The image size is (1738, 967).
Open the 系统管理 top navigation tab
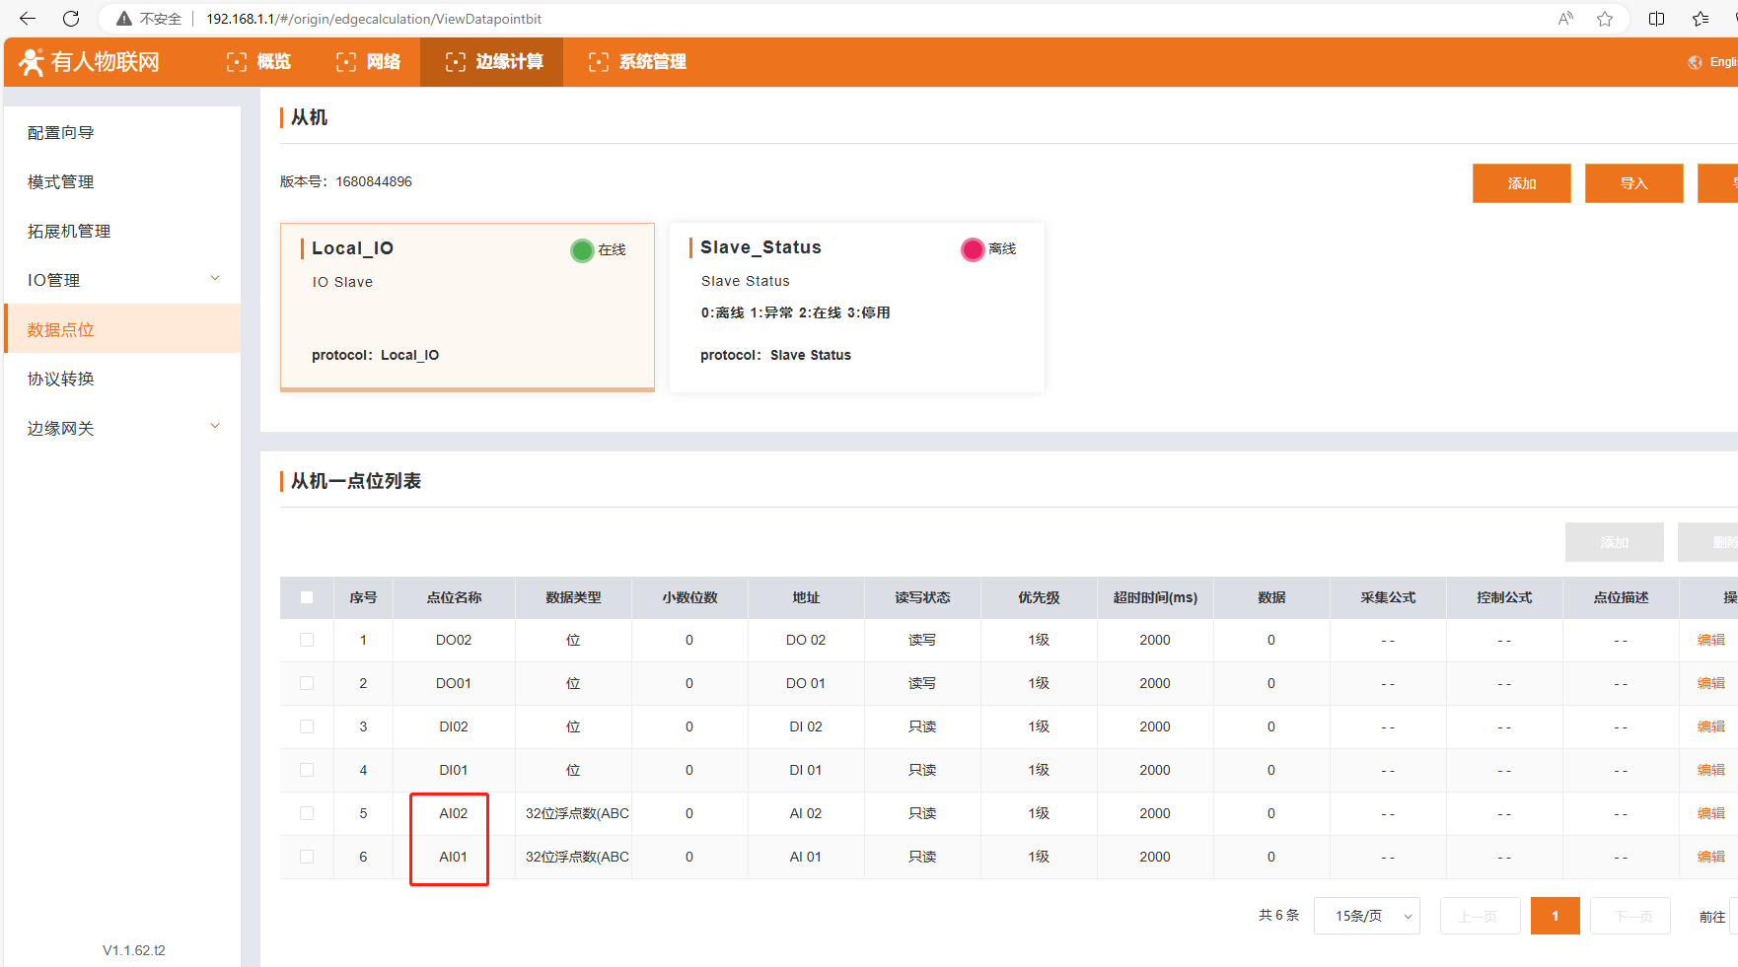637,62
